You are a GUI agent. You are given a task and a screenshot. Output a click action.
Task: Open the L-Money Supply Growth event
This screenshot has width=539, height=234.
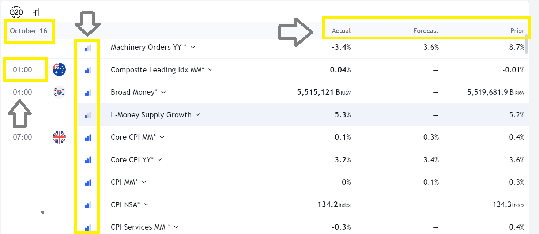click(x=151, y=115)
